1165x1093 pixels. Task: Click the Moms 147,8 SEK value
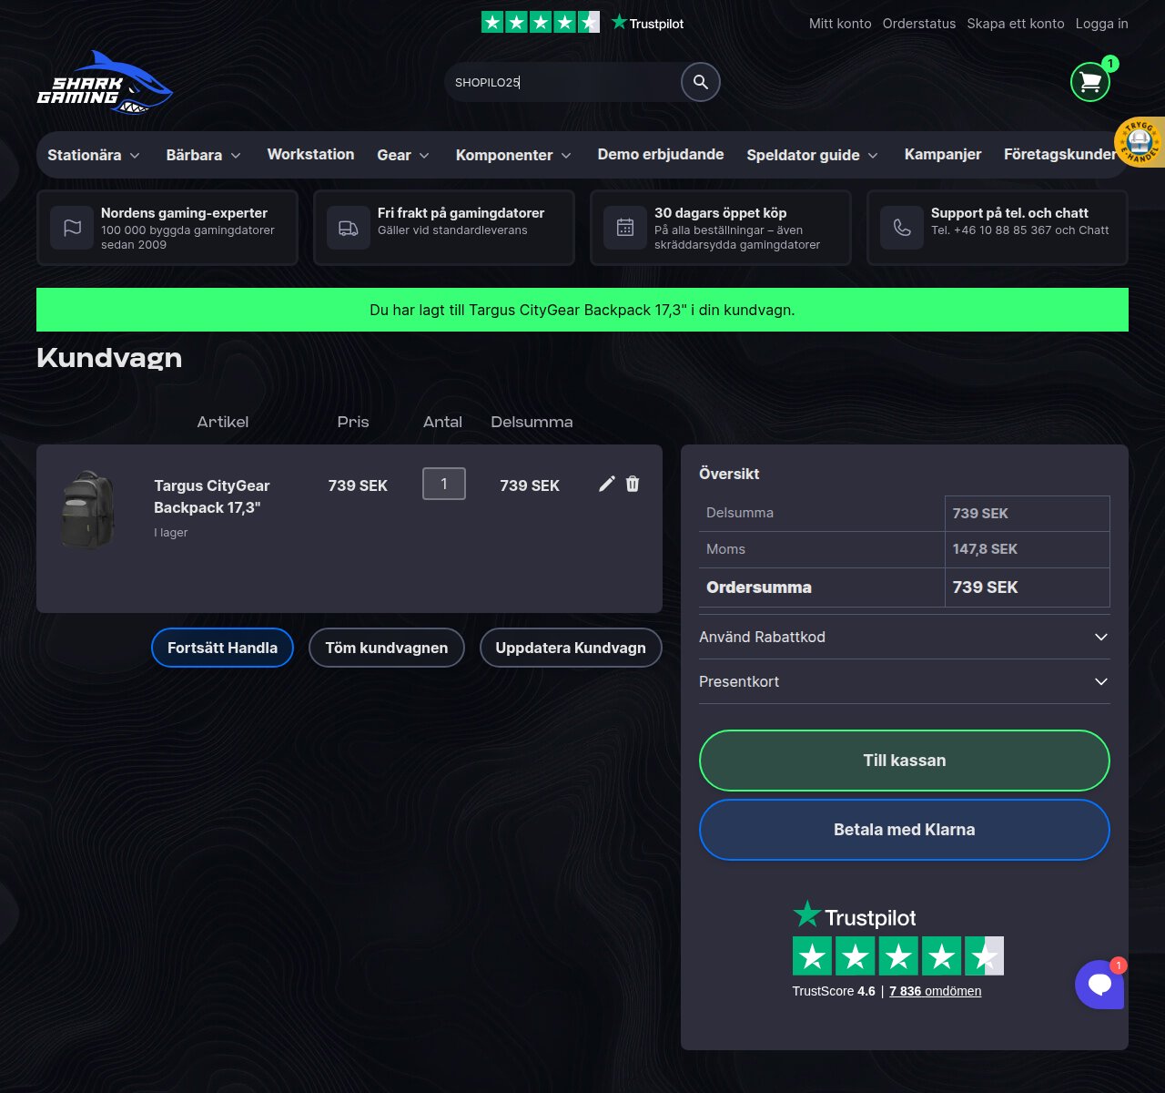click(x=985, y=549)
